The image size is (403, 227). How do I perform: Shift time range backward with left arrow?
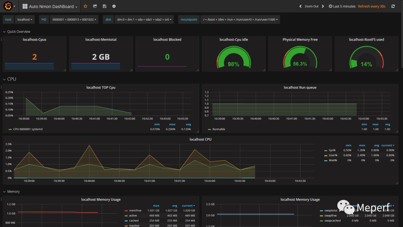tap(300, 6)
